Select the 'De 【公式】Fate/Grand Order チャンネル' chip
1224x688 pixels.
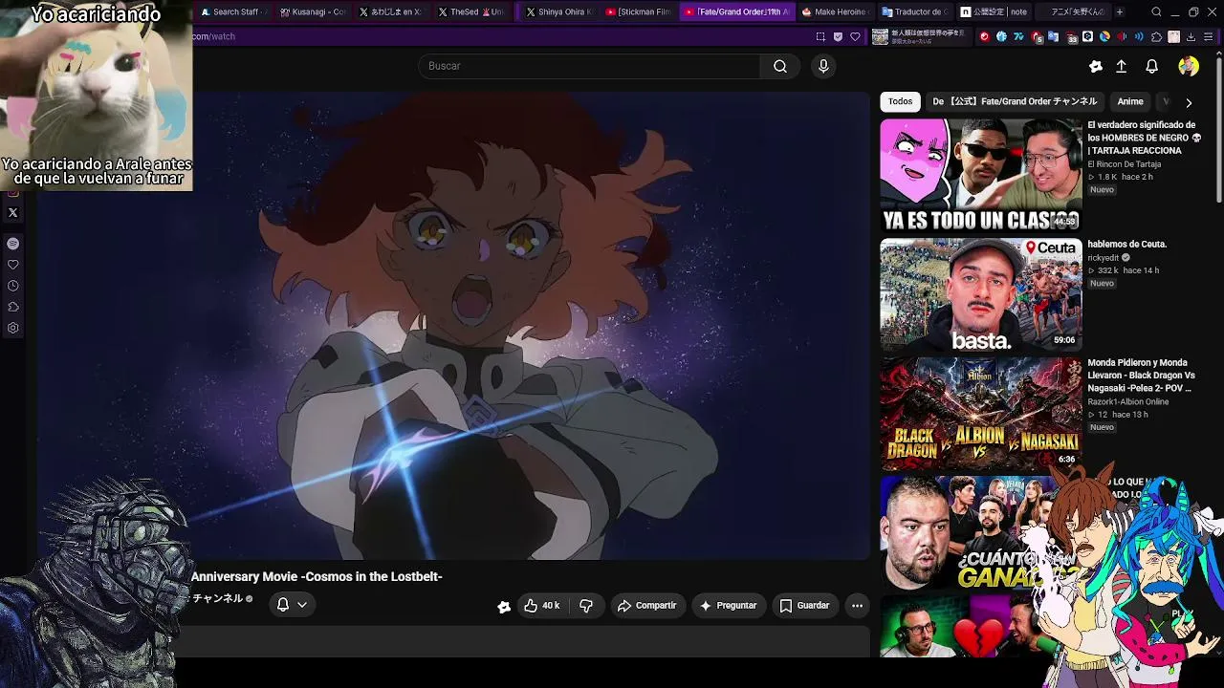1015,101
